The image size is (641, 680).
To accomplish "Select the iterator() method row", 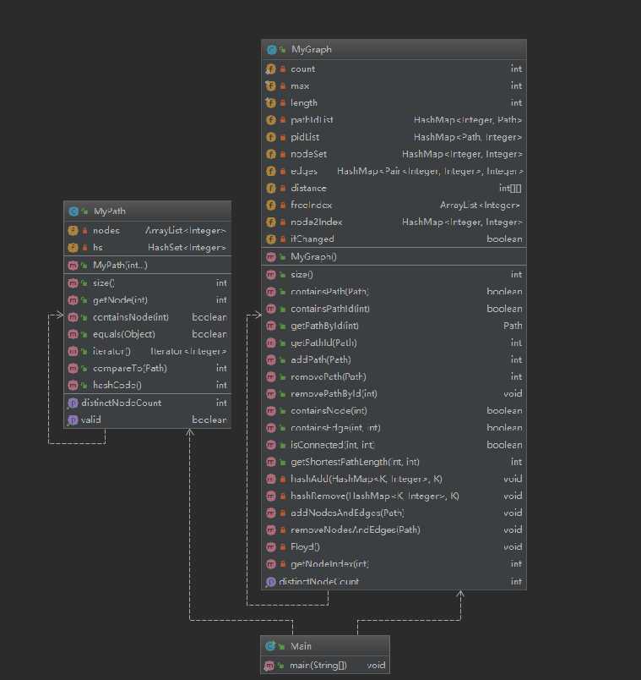I will tap(147, 351).
